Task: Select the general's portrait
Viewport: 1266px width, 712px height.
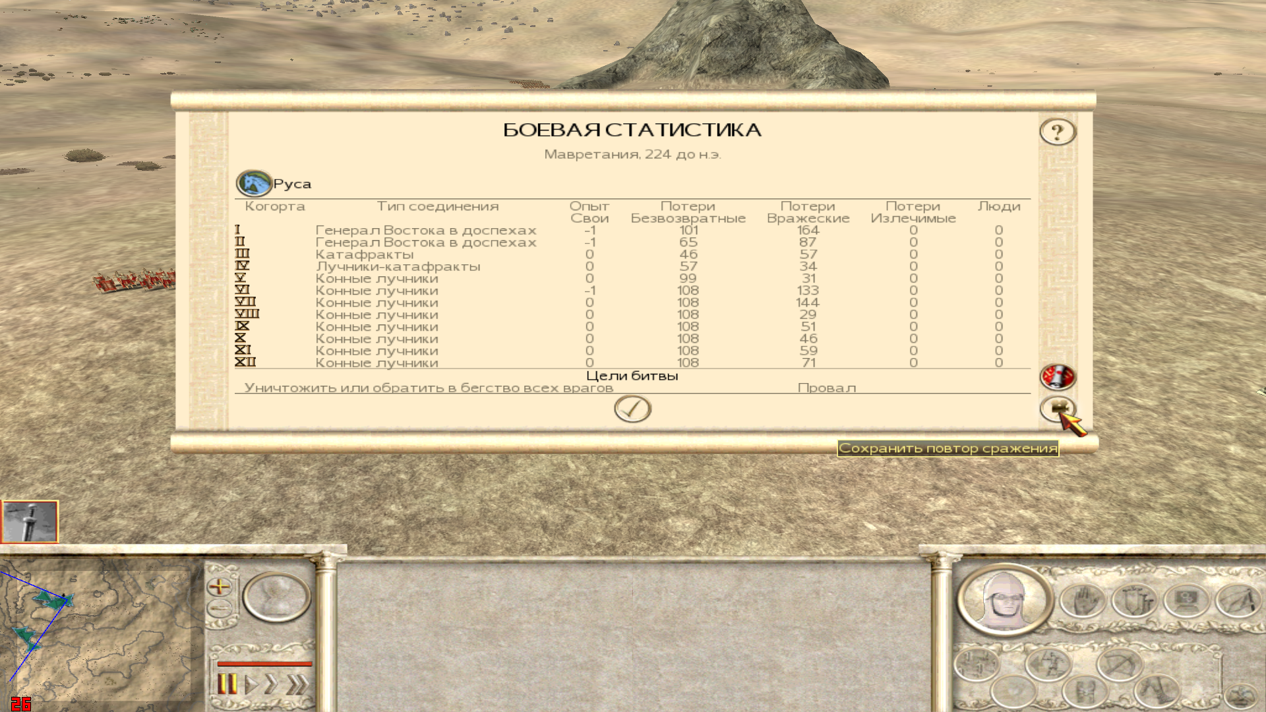Action: (x=1005, y=601)
